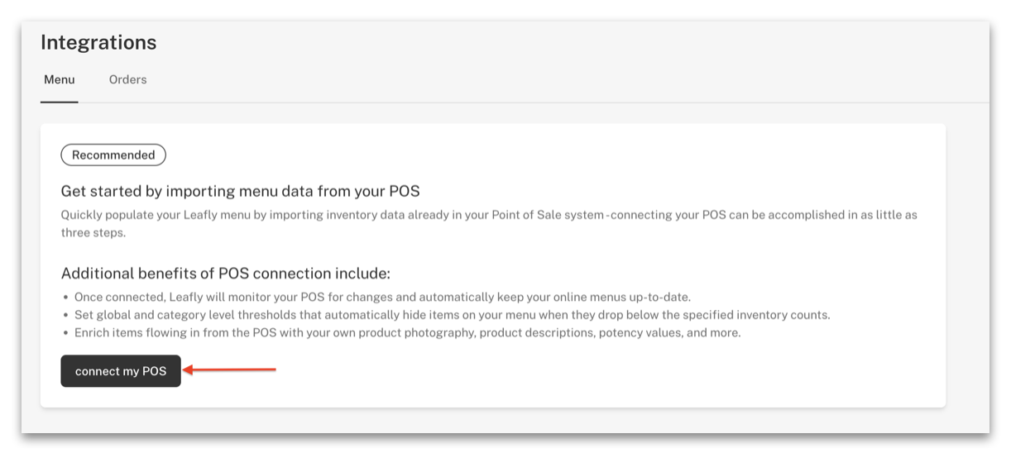Click the "Get started by importing menu data" heading
The height and width of the screenshot is (453, 1011).
pyautogui.click(x=240, y=191)
